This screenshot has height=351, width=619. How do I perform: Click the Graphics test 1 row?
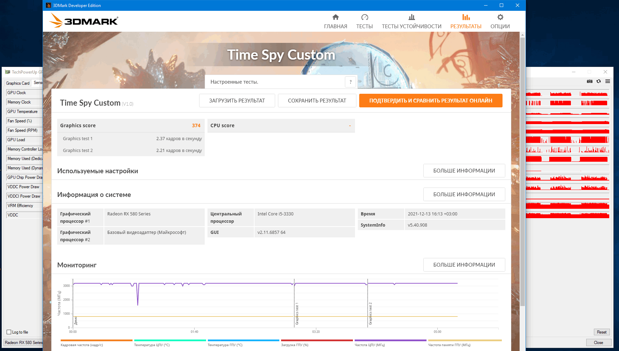[x=131, y=139]
